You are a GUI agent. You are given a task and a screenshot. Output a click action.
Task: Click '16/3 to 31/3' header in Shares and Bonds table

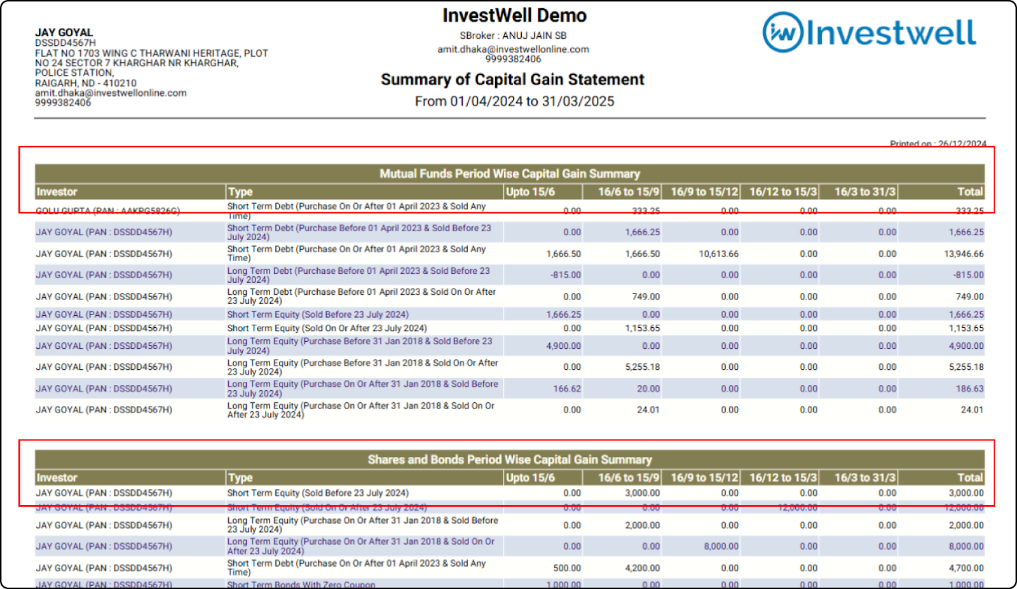click(859, 478)
